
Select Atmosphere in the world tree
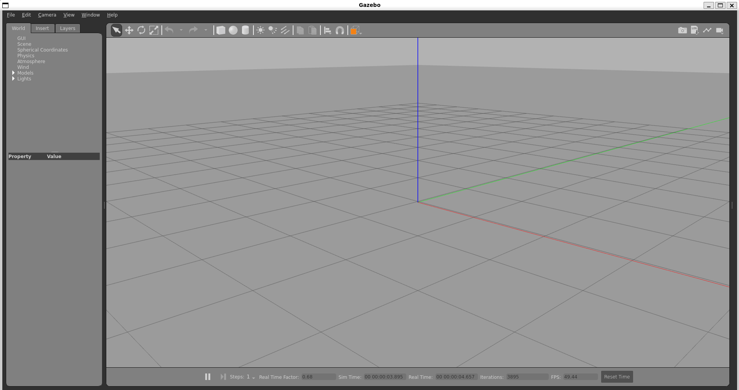click(x=31, y=62)
